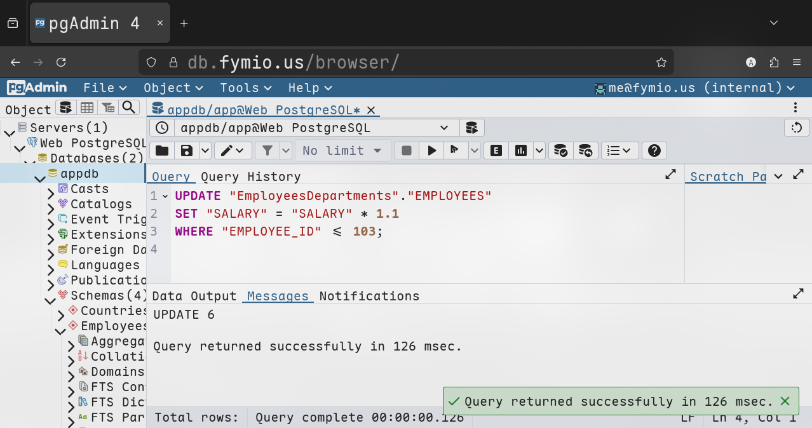Save the query file with the disk icon

187,150
